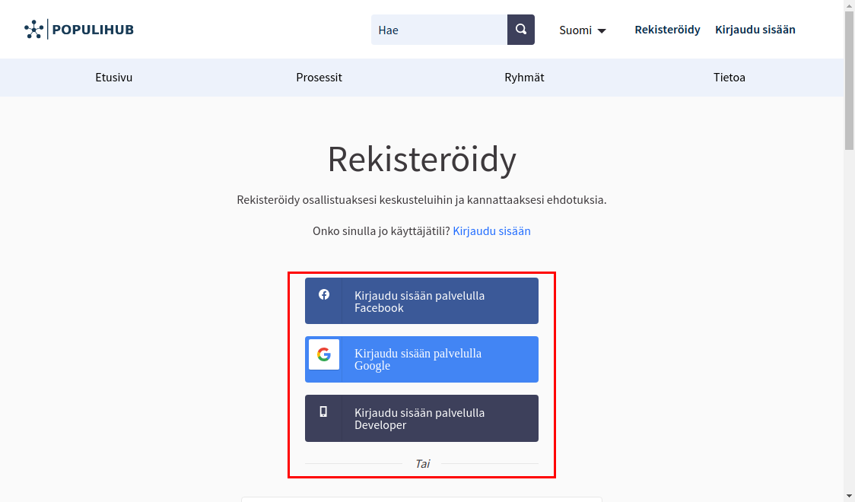Select the Google icon on the login button
Image resolution: width=855 pixels, height=502 pixels.
pos(324,354)
